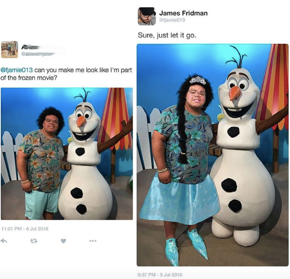This screenshot has width=290, height=279.
Task: Open the 11:21 PM - 6 Jul 2016 timestamp
Action: (x=25, y=229)
